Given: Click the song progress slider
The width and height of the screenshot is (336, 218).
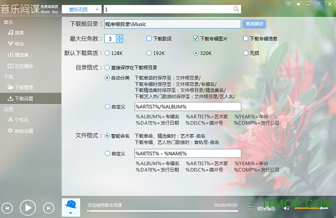Looking at the screenshot, I should coord(163,211).
